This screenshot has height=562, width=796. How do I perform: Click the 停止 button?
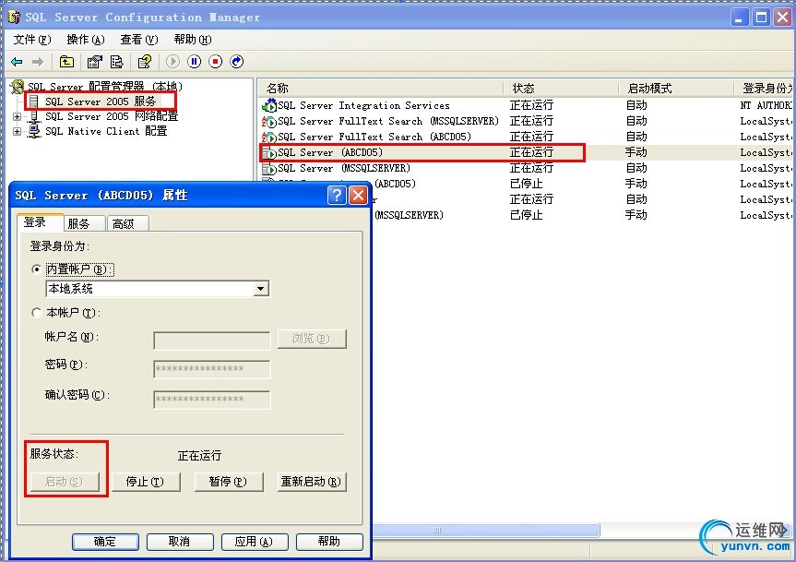[x=146, y=482]
